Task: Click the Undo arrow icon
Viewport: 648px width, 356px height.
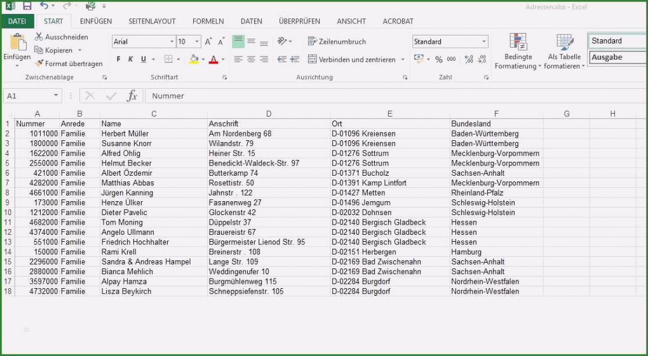Action: (x=44, y=6)
